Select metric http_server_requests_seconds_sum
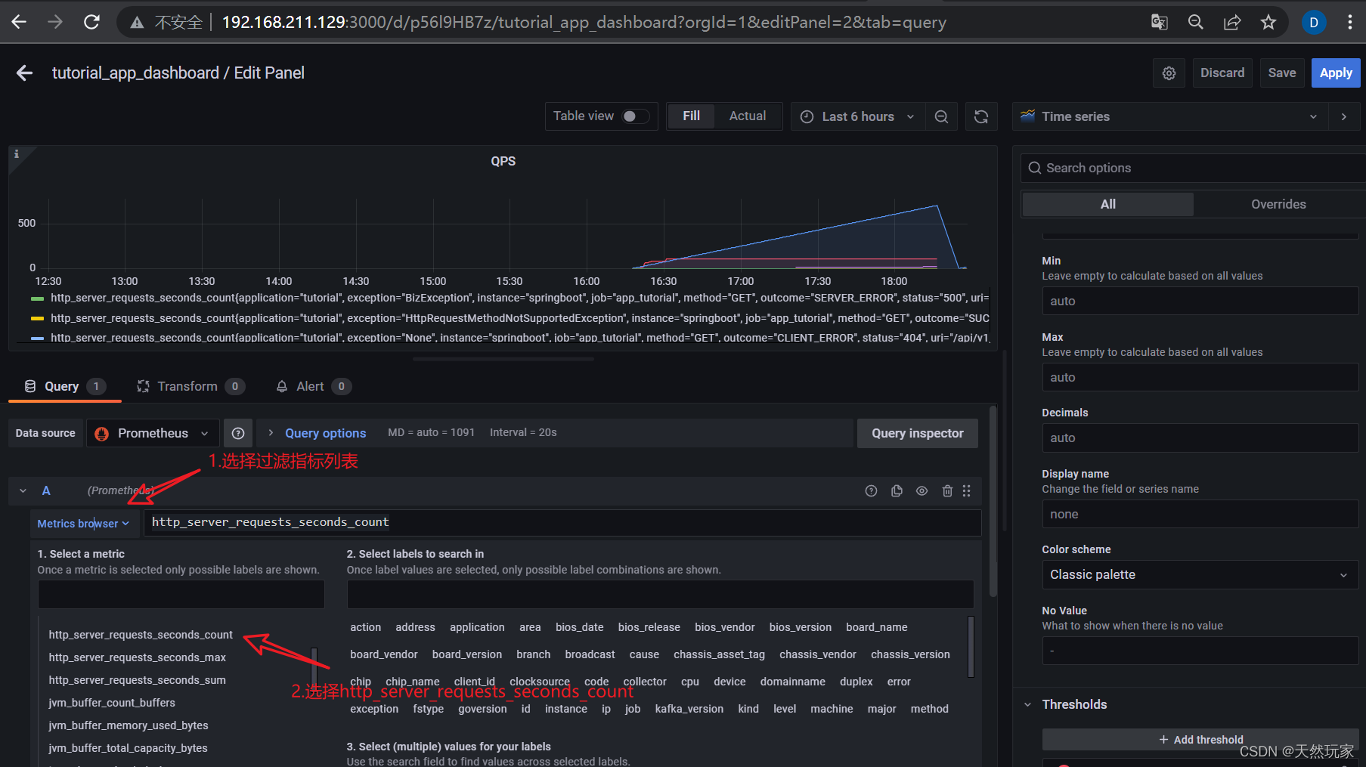1366x767 pixels. pyautogui.click(x=137, y=680)
